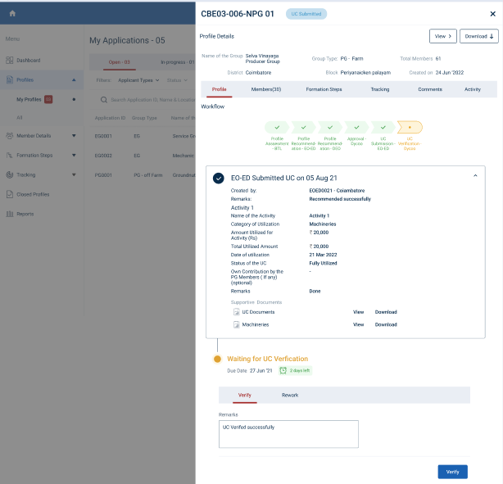Switch to the Members(30) tab
This screenshot has height=484, width=503.
coord(266,89)
